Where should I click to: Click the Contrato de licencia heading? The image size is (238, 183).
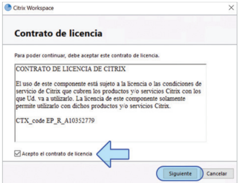[x=58, y=33]
